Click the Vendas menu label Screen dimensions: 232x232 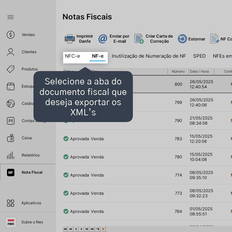pyautogui.click(x=28, y=35)
